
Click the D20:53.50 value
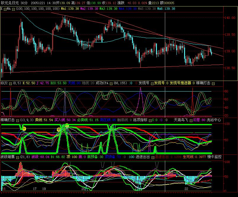click(58, 83)
